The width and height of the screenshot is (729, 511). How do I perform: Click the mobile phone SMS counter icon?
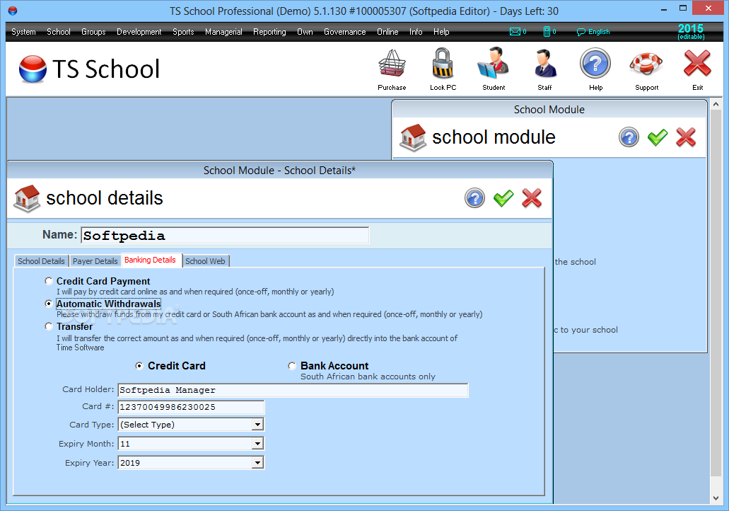547,32
